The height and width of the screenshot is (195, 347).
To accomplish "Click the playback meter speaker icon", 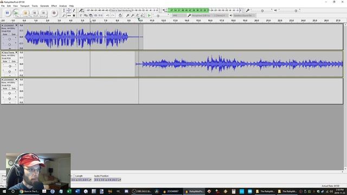I will coord(164,10).
